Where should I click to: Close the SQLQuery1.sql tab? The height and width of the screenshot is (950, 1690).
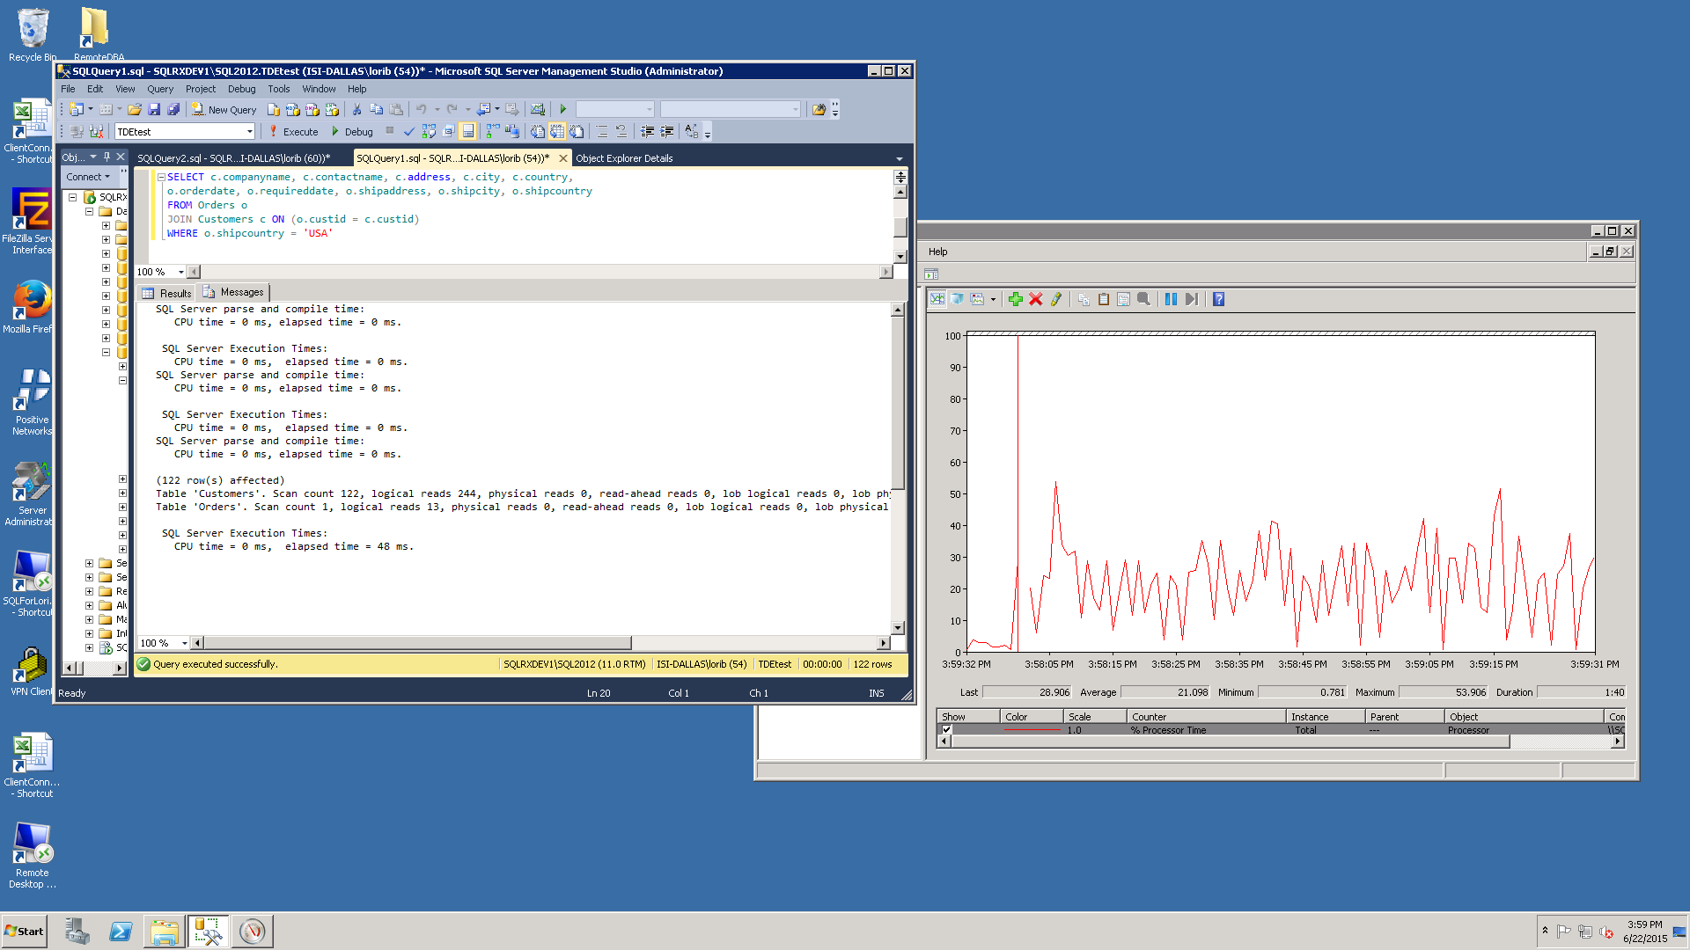click(563, 158)
